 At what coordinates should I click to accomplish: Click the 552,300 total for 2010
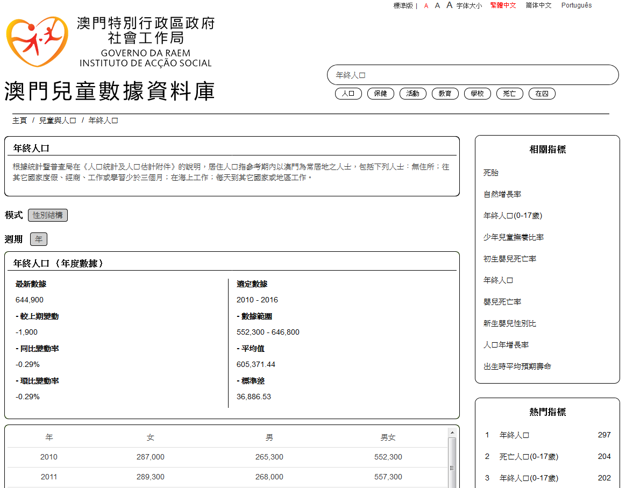[x=388, y=457]
